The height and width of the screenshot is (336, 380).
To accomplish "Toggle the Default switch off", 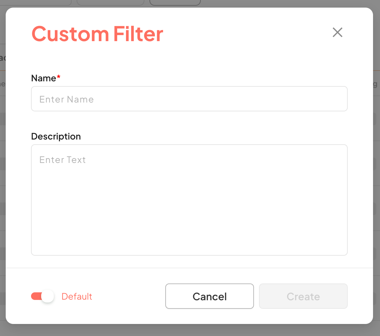I will 42,296.
